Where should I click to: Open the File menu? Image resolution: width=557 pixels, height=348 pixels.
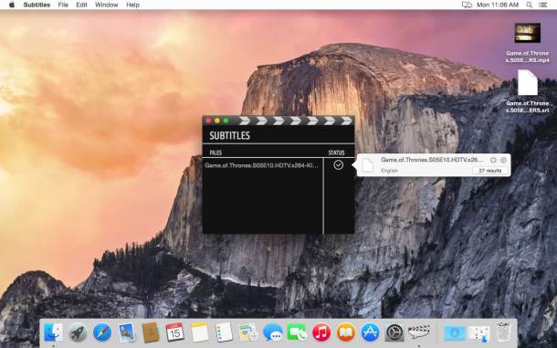[x=63, y=5]
